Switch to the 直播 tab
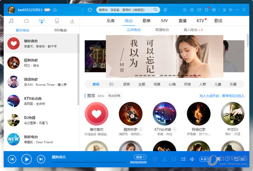 [183, 21]
